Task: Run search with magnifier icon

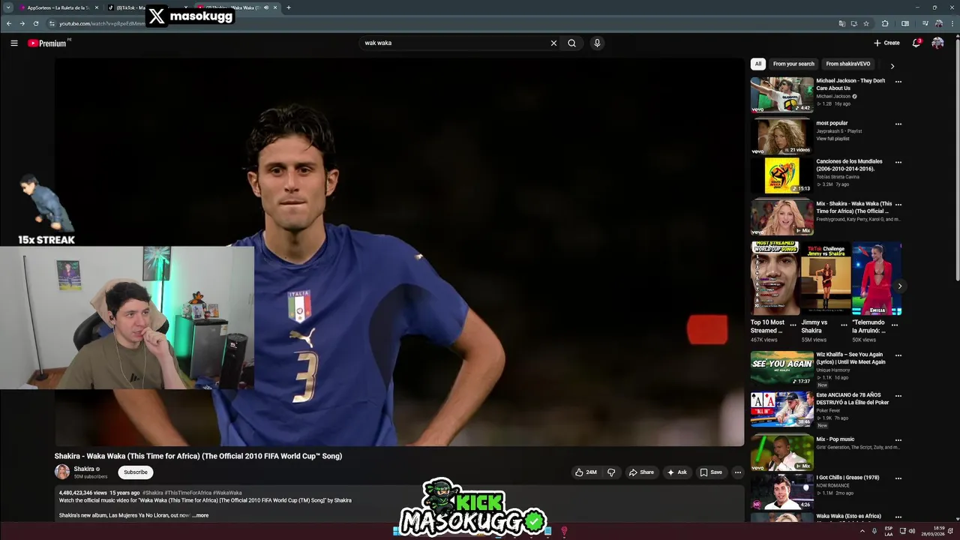Action: click(x=571, y=43)
